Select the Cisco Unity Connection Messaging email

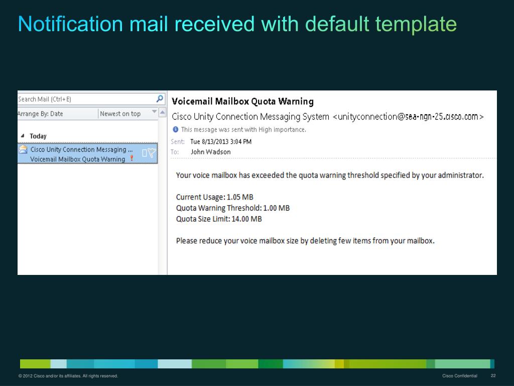87,153
